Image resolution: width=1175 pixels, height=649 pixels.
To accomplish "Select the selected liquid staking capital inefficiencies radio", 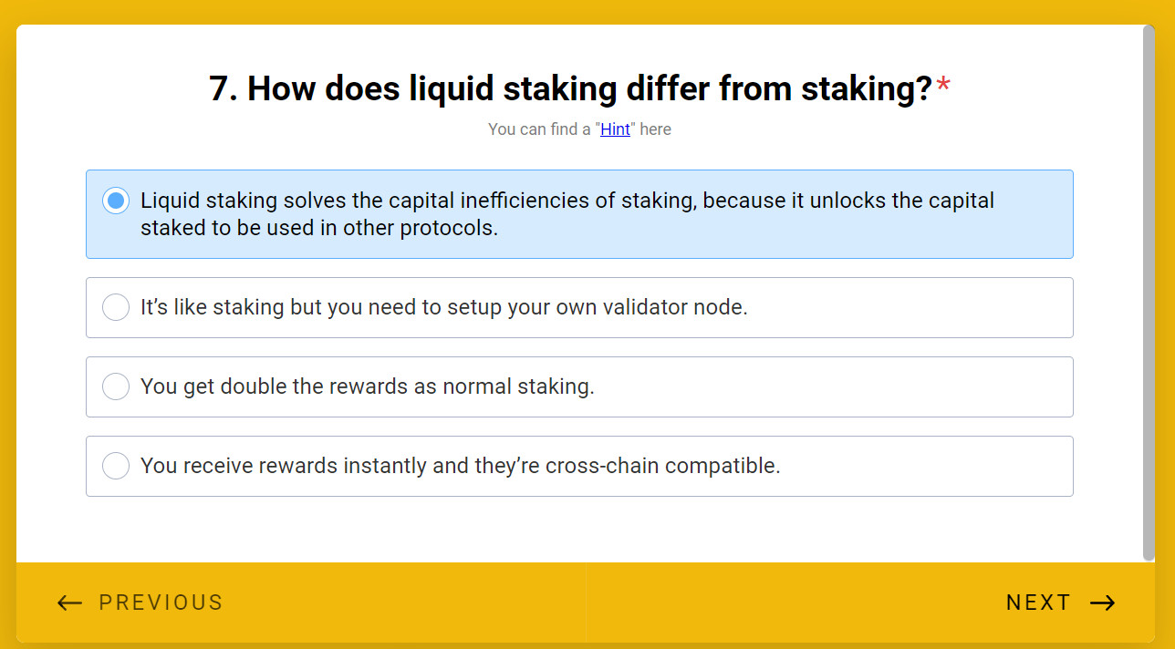I will [116, 201].
